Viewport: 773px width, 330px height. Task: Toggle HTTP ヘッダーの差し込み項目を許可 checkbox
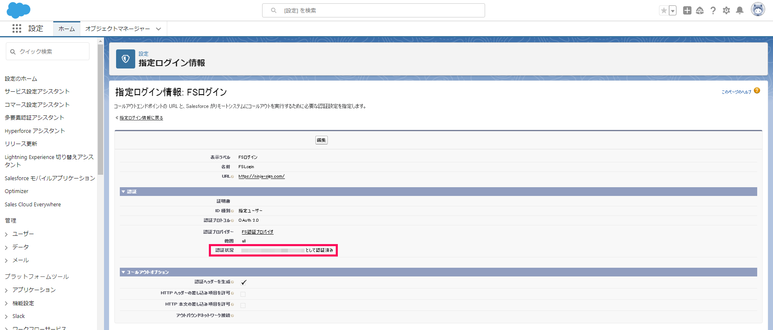coord(243,294)
